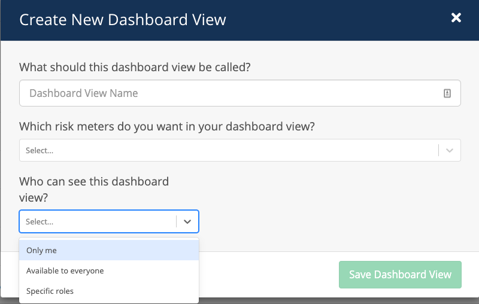The height and width of the screenshot is (304, 479).
Task: Open the risk meters Select dropdown
Action: [240, 150]
